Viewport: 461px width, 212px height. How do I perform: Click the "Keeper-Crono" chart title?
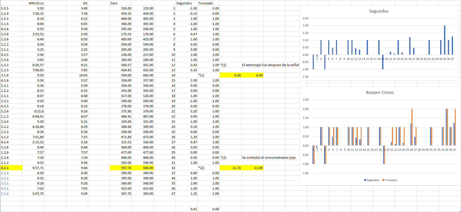[x=380, y=92]
